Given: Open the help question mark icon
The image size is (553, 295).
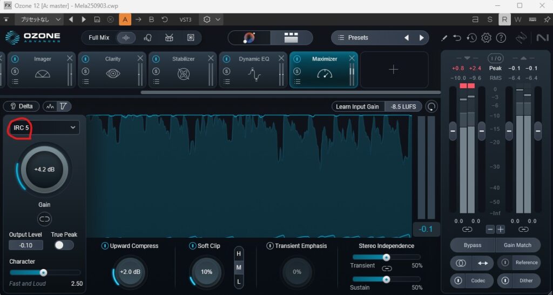Looking at the screenshot, I should click(501, 38).
